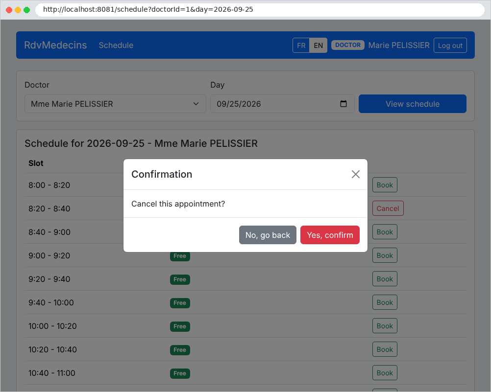This screenshot has height=392, width=491.
Task: Go to RdvMedecins home link
Action: (55, 45)
